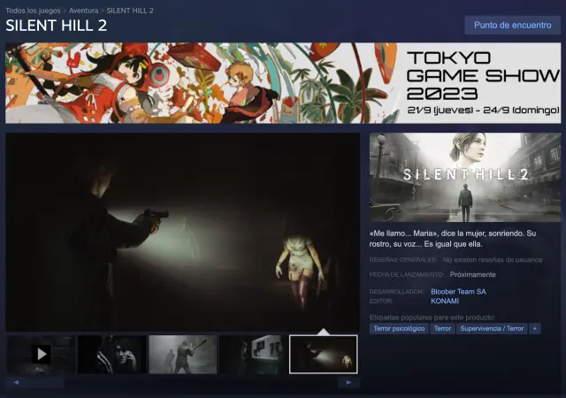Open publisher 'KONAMI' link
The width and height of the screenshot is (566, 398).
coord(445,302)
